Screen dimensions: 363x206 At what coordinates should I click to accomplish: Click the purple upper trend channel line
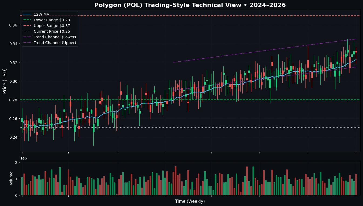265,51
